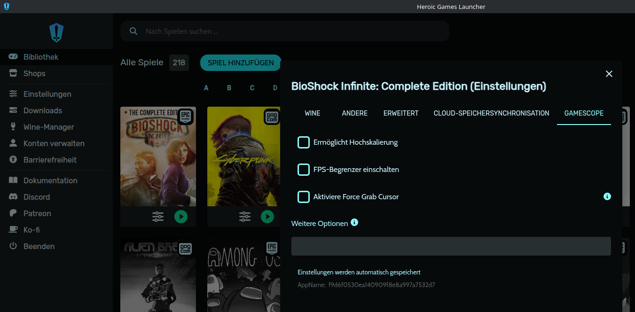The height and width of the screenshot is (312, 635).
Task: Open Cyberpunk 2077 cover thumbnail
Action: click(243, 156)
